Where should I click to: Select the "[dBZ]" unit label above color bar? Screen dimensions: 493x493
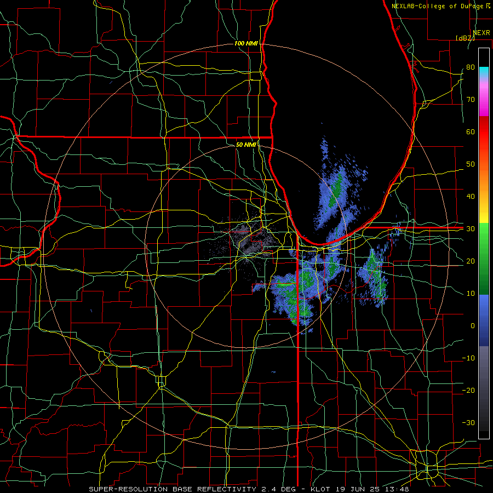[x=466, y=38]
